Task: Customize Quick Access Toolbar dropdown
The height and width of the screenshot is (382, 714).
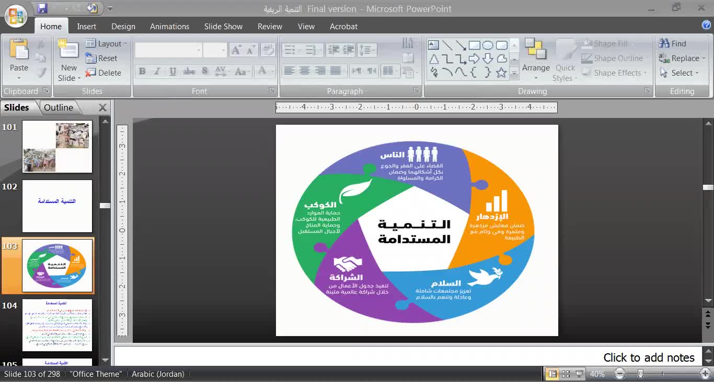Action: click(110, 9)
